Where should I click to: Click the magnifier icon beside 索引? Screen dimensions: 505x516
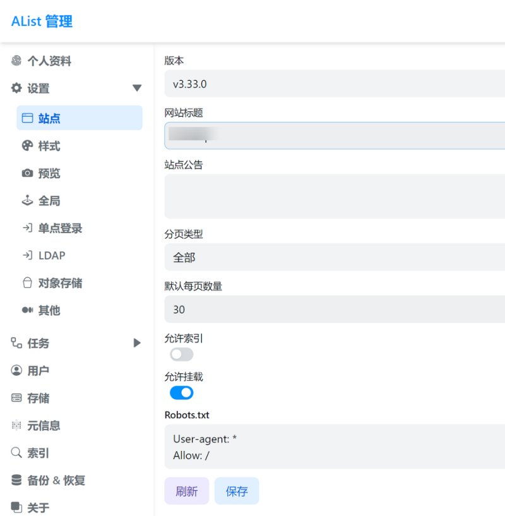point(16,452)
